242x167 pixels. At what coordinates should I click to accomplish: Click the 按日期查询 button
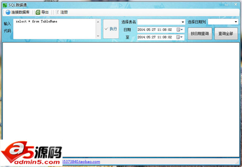click(200, 34)
